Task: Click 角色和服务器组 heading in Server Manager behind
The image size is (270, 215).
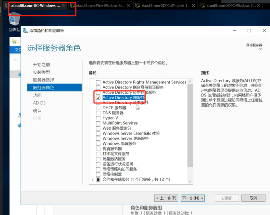Action: click(x=146, y=208)
